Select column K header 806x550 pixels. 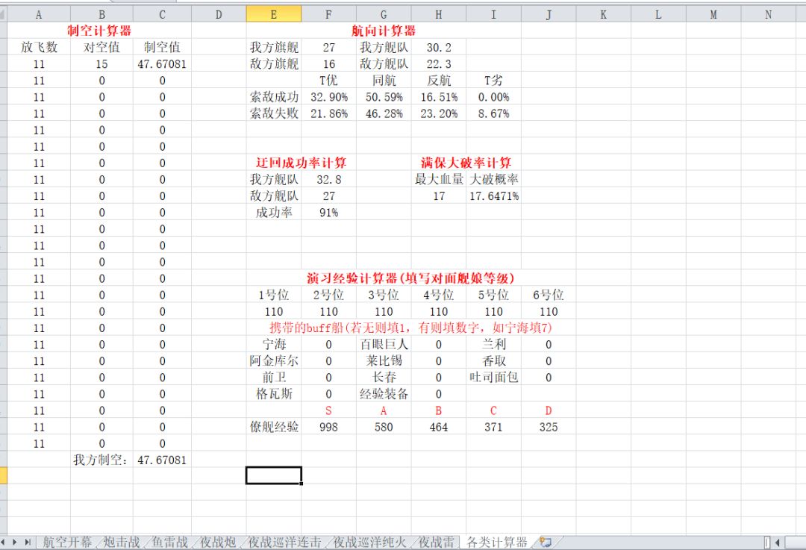pyautogui.click(x=604, y=14)
